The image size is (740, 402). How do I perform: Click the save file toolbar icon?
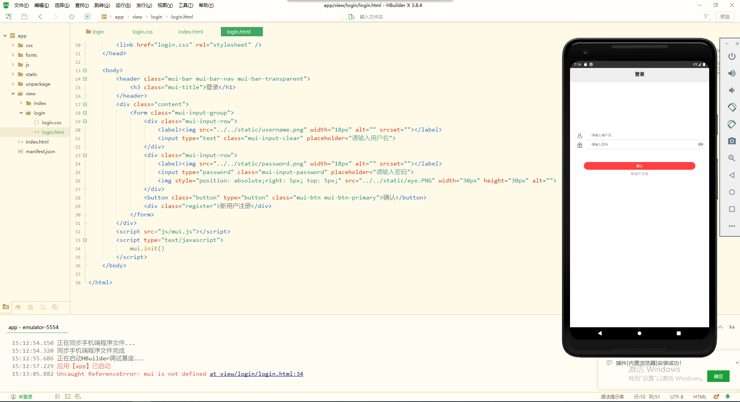24,17
